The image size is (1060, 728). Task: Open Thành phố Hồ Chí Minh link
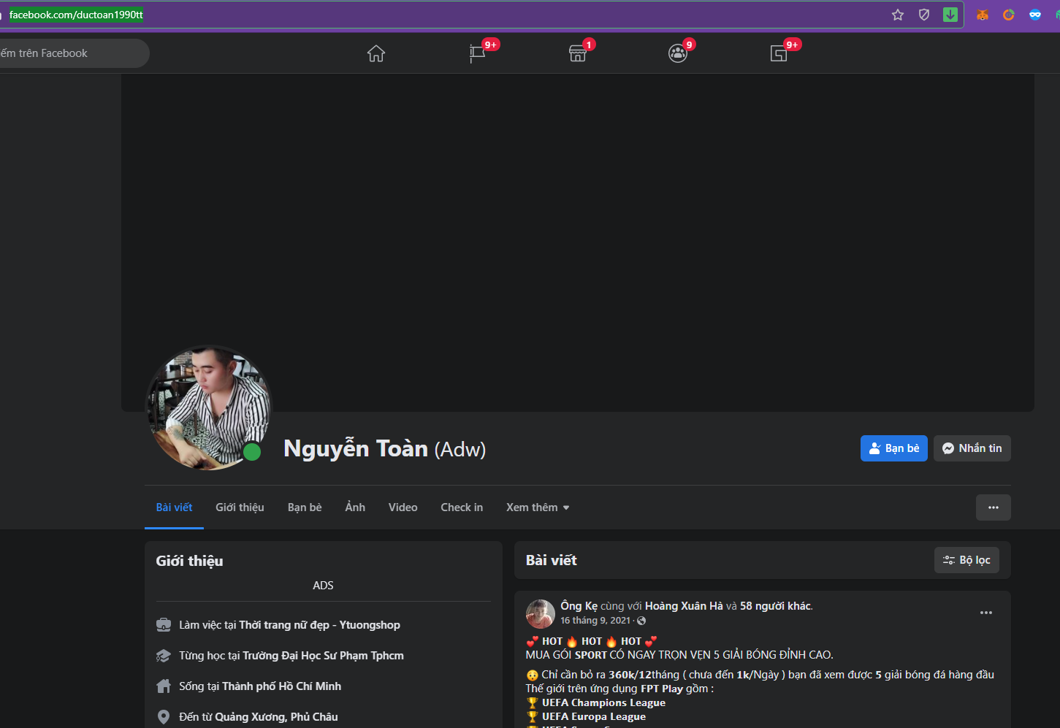pyautogui.click(x=281, y=686)
